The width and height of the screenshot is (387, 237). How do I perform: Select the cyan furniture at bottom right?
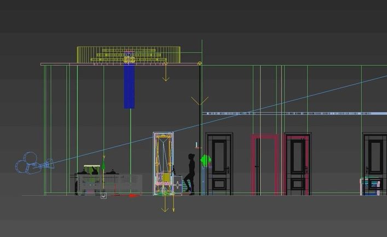tap(371, 186)
